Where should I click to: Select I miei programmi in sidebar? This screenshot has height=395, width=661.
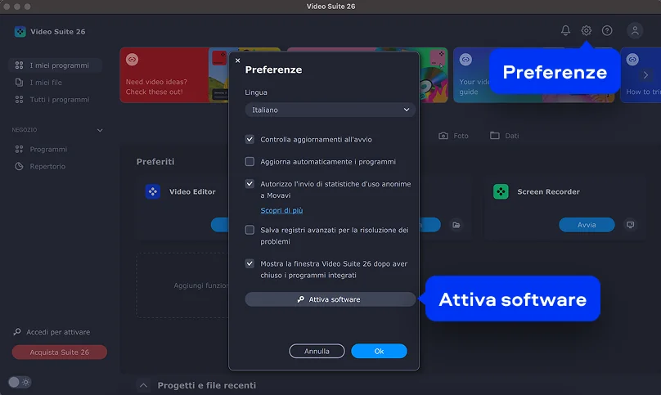[56, 65]
